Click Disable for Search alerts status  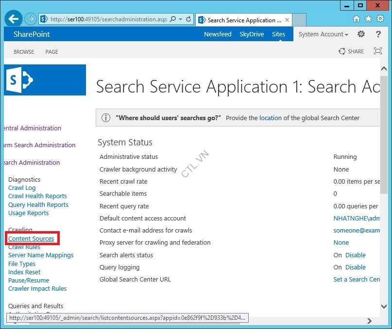point(355,255)
